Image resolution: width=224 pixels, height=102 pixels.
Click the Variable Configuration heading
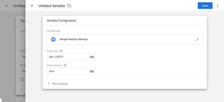pyautogui.click(x=61, y=21)
